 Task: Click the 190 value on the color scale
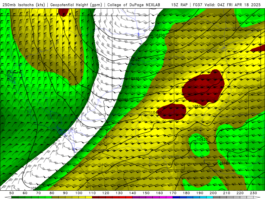pos(200,193)
